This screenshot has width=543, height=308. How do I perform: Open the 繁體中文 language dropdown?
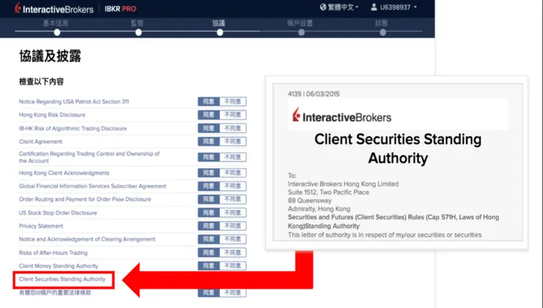[x=343, y=7]
